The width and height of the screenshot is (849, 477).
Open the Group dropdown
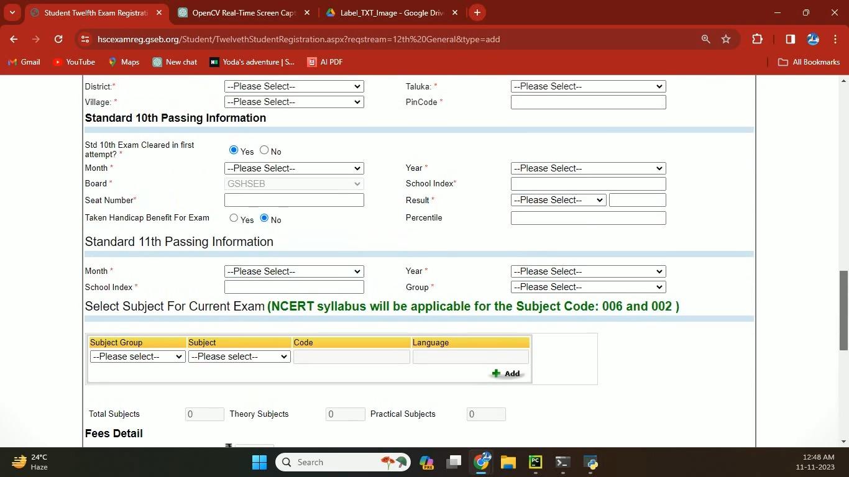(588, 287)
